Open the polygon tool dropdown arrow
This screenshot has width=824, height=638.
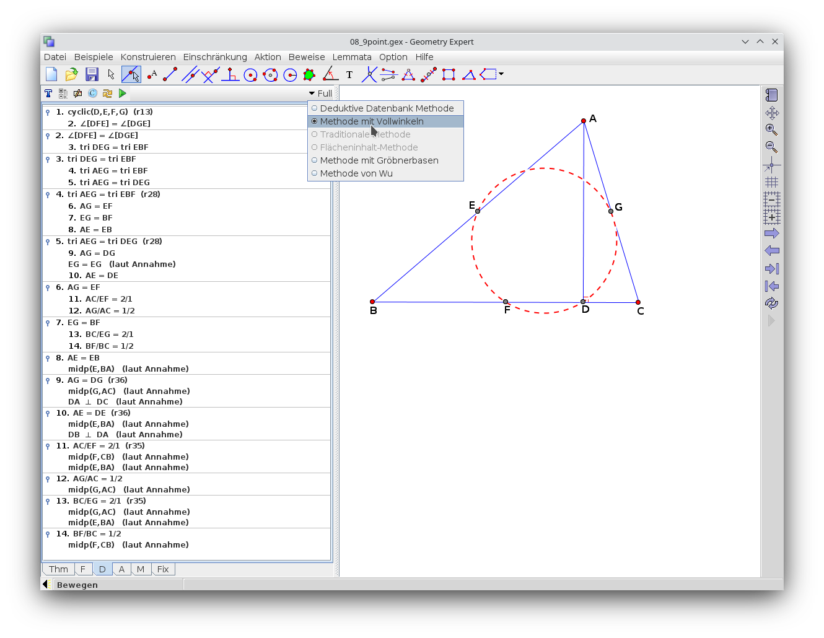pos(501,74)
